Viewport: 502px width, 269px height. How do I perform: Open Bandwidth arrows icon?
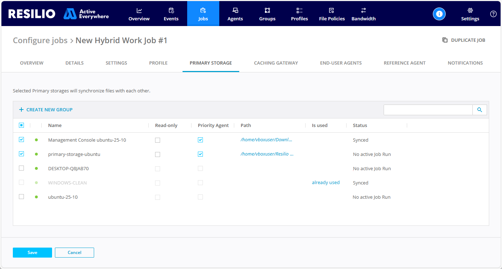point(363,10)
